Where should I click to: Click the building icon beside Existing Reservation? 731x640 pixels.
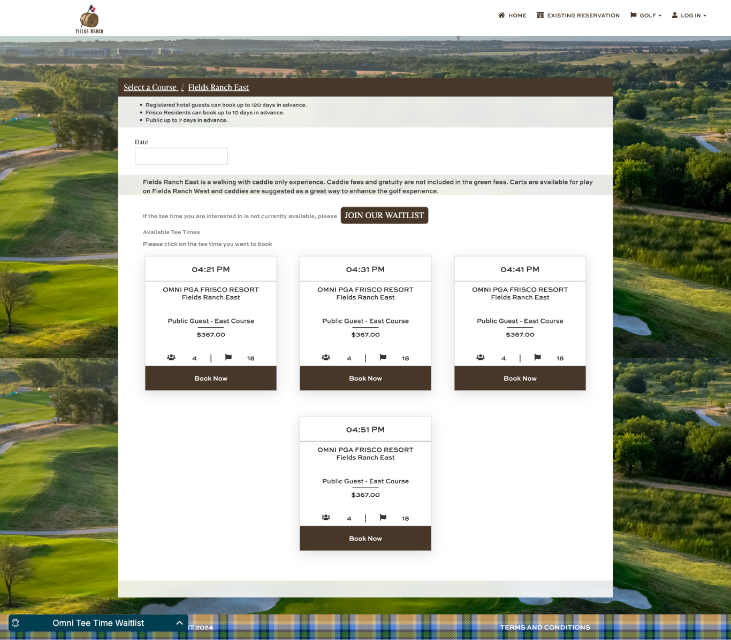540,16
